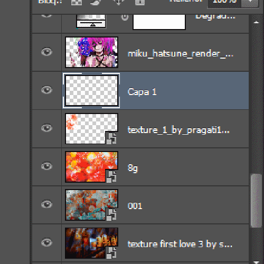Viewport: 264px width, 264px height.
Task: Enable lock transparent pixels icon
Action: click(77, 2)
